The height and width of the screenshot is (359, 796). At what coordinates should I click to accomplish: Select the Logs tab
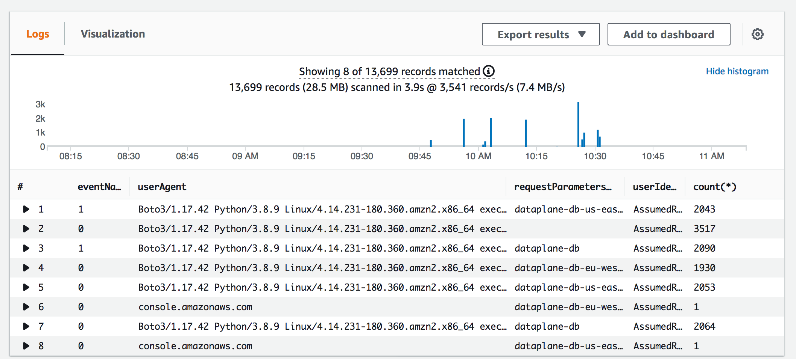click(x=37, y=34)
